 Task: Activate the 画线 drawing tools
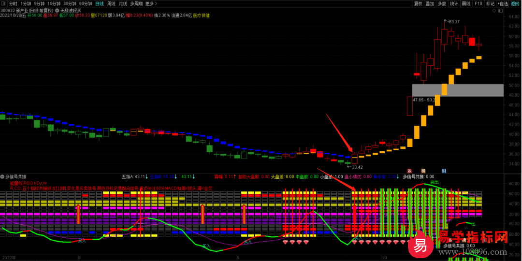point(466,4)
